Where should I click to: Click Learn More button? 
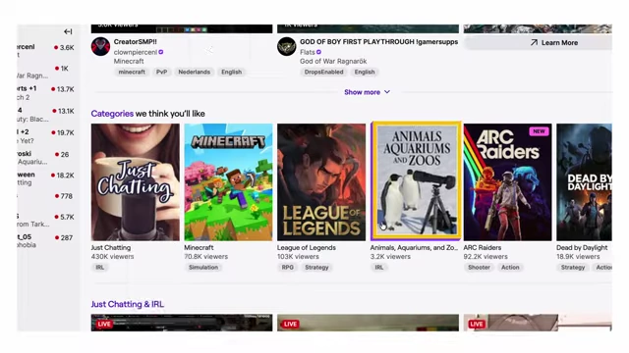[x=538, y=43]
